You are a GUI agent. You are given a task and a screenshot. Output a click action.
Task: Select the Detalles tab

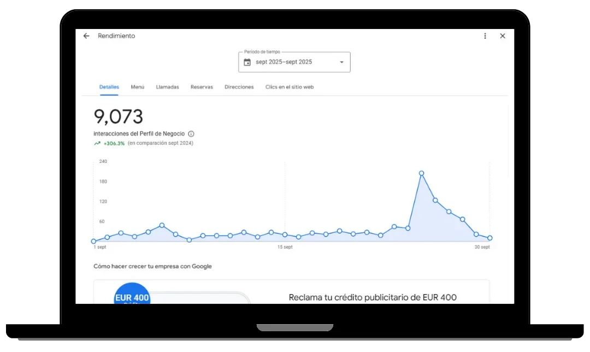pos(109,86)
